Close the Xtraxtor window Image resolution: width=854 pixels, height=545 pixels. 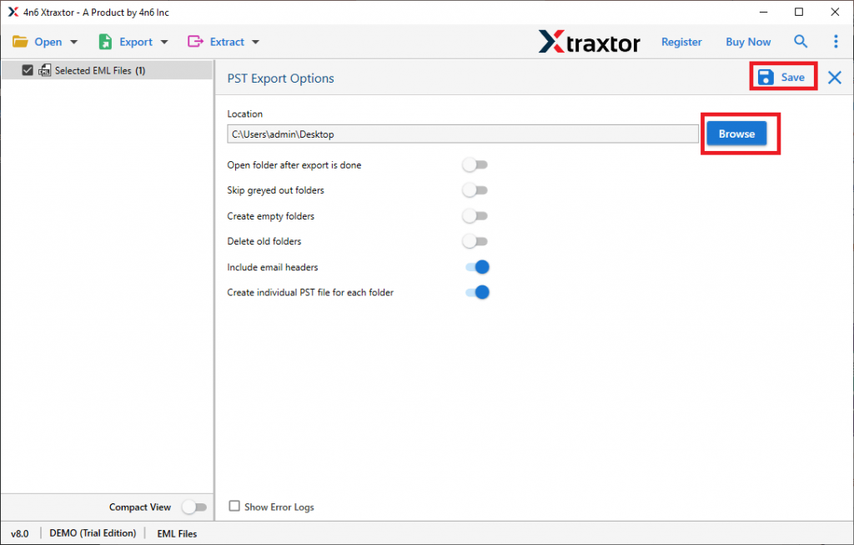point(834,12)
